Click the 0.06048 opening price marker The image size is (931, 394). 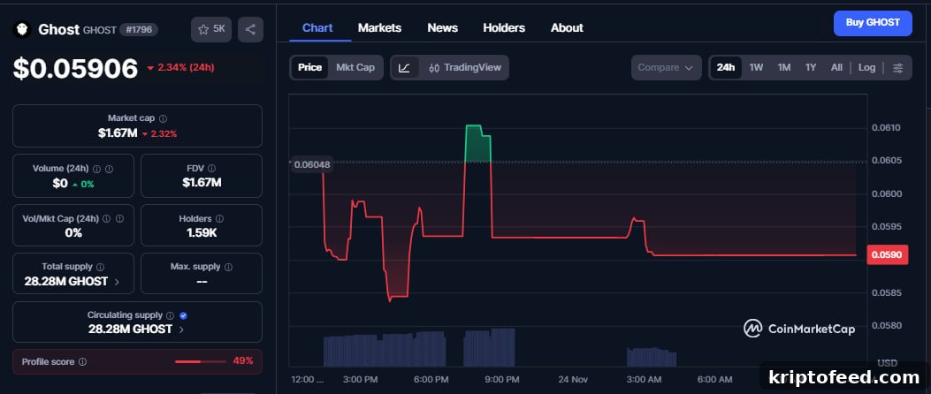(x=312, y=164)
